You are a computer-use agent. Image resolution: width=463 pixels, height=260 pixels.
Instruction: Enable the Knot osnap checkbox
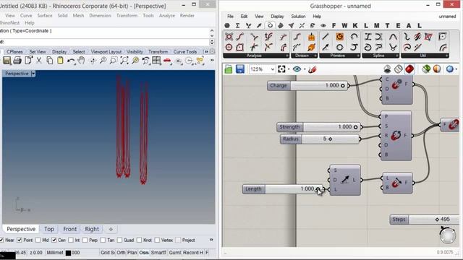pos(140,240)
